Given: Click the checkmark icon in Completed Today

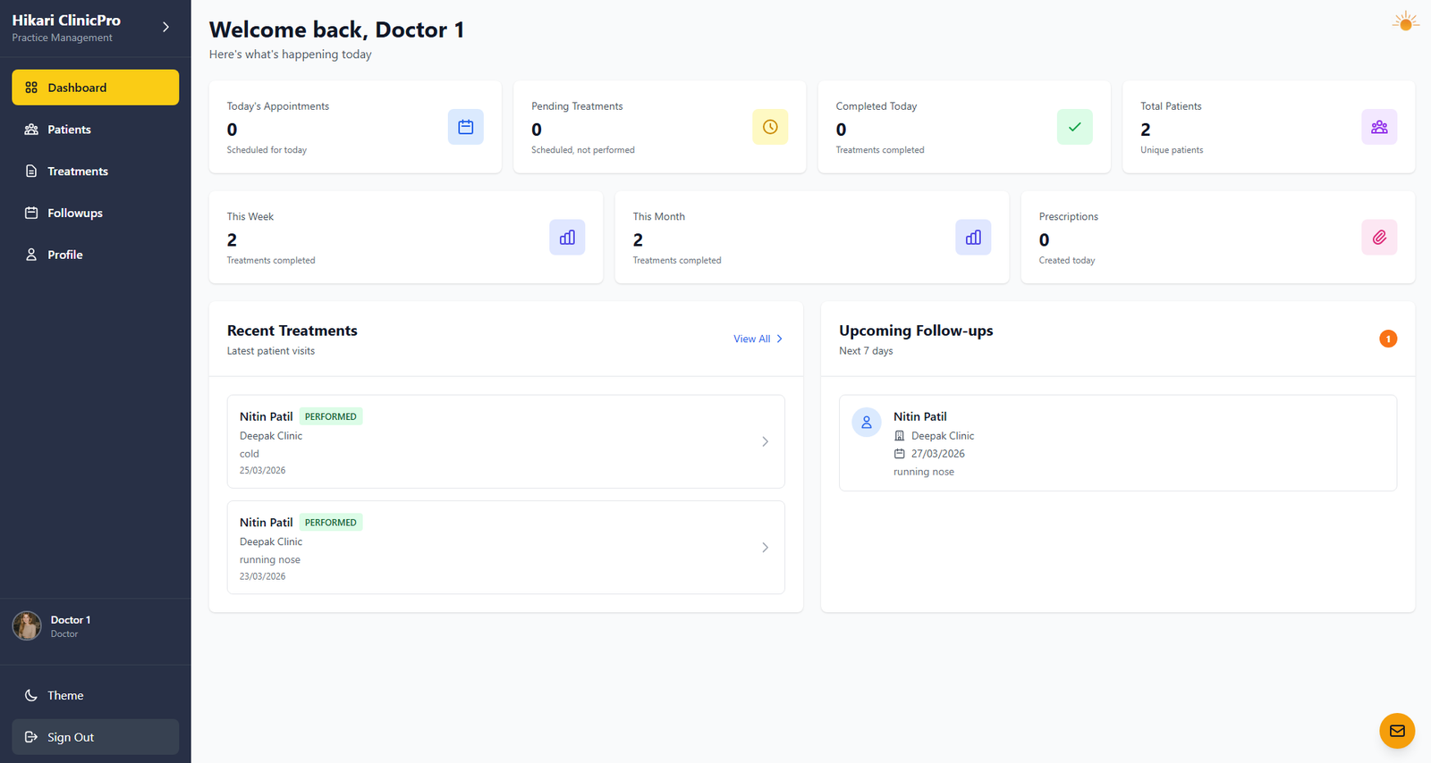Looking at the screenshot, I should pos(1074,127).
